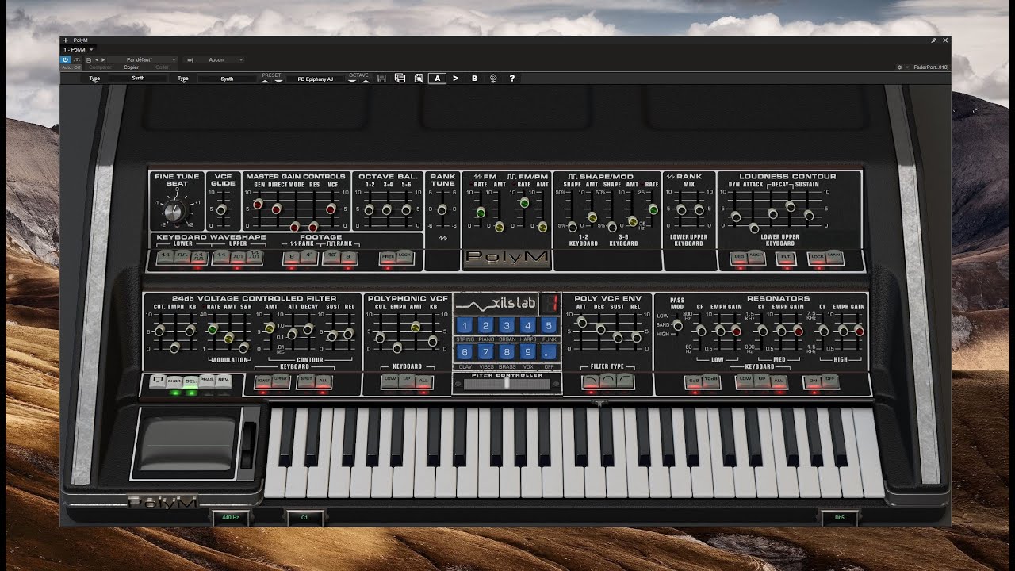Open the Par défaut preset dropdown
This screenshot has height=571, width=1015.
click(x=152, y=59)
